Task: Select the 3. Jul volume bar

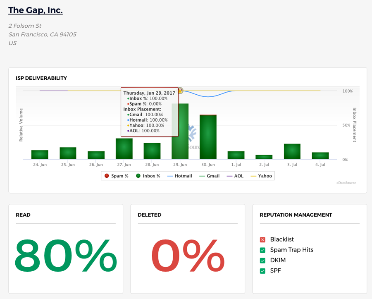Action: pyautogui.click(x=292, y=151)
